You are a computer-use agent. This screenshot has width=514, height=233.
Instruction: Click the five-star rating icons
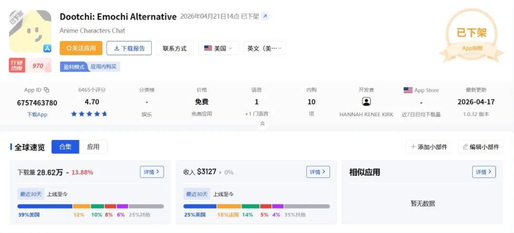pos(89,114)
